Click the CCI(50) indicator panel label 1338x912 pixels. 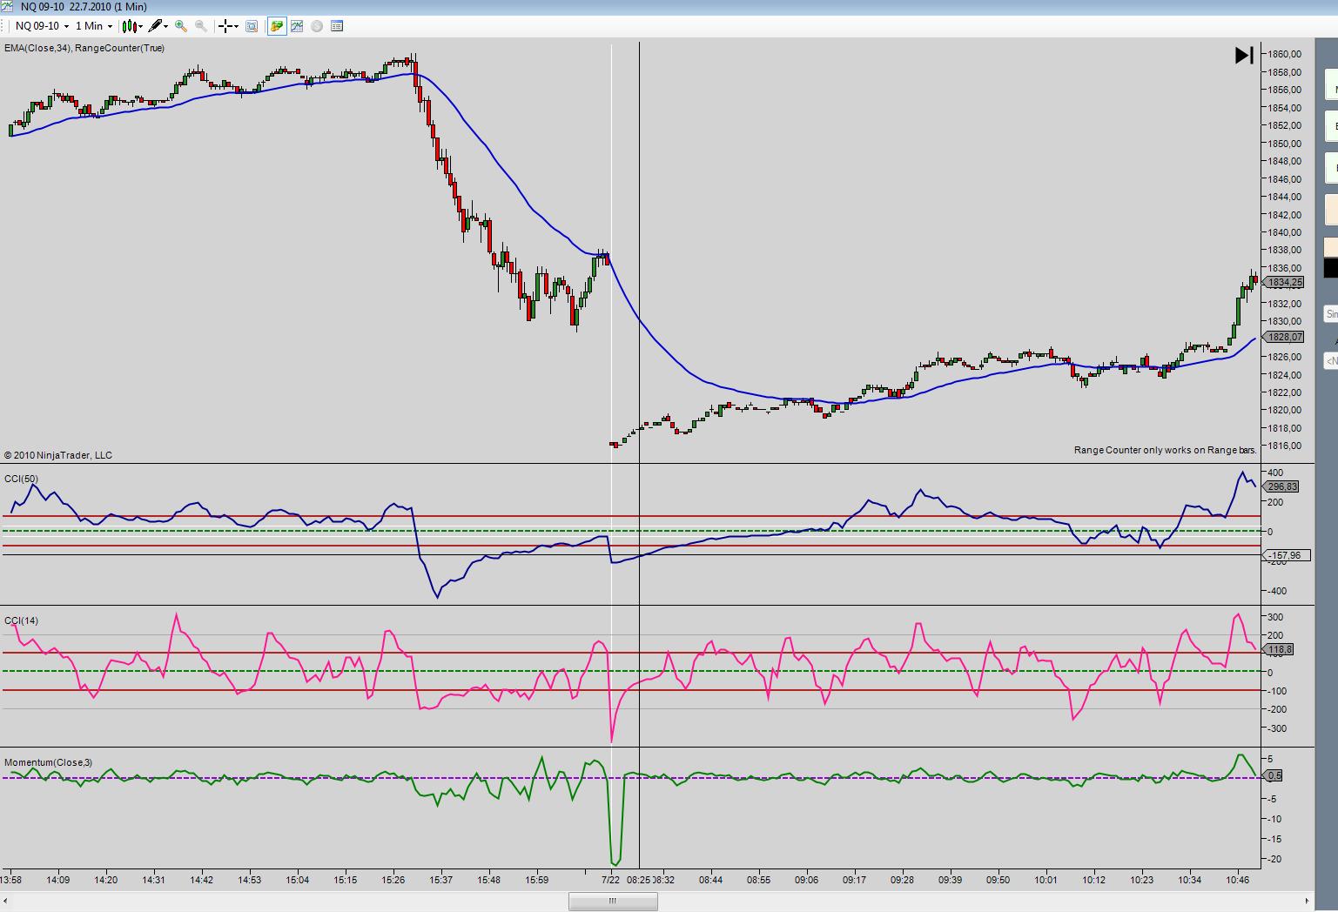pyautogui.click(x=21, y=479)
